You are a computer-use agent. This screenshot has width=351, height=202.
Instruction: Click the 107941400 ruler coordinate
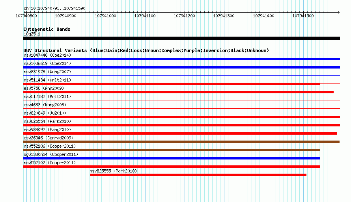click(263, 16)
